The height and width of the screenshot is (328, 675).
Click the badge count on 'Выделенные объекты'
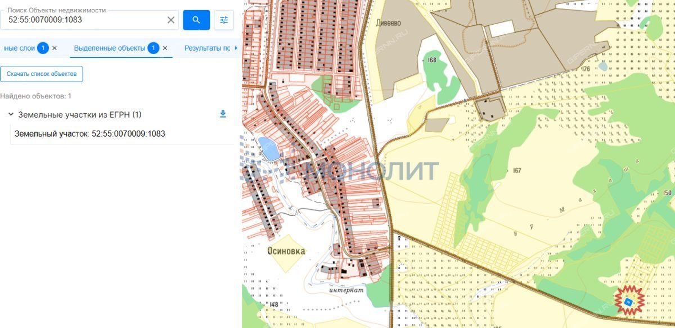click(154, 48)
